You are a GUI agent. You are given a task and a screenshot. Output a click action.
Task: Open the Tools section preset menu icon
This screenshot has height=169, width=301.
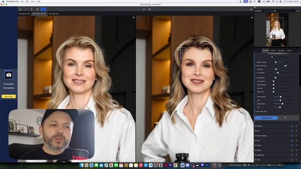pyautogui.click(x=296, y=160)
